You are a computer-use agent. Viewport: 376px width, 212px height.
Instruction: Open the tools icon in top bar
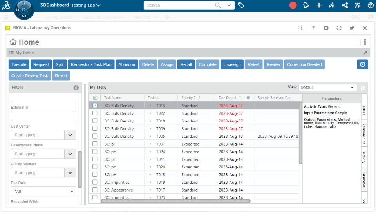coord(358,5)
